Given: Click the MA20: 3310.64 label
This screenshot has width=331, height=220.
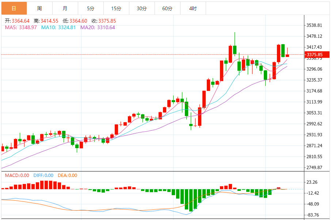Looking at the screenshot, I should (98, 27).
